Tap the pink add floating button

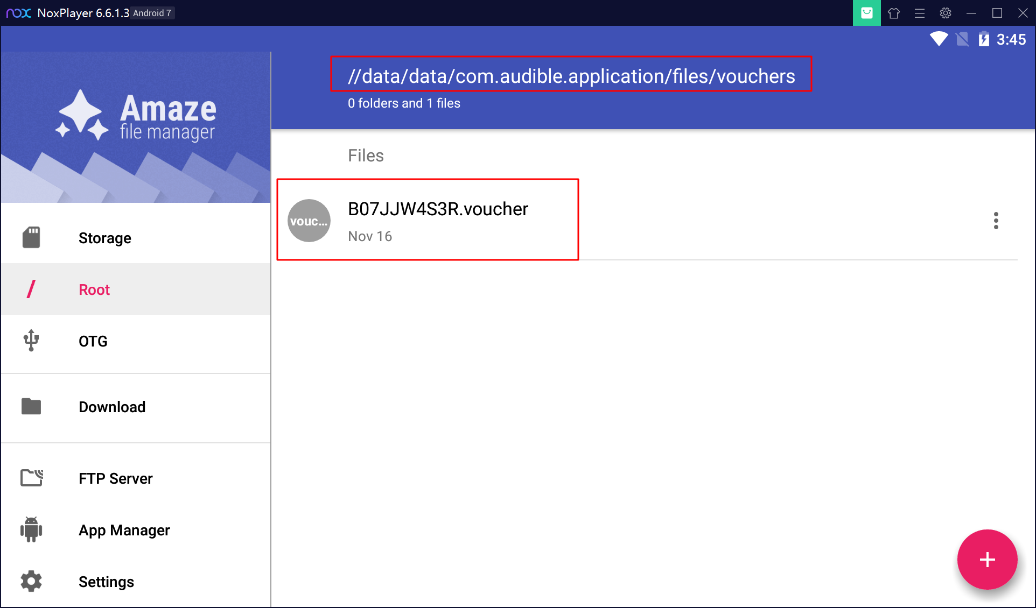[987, 560]
